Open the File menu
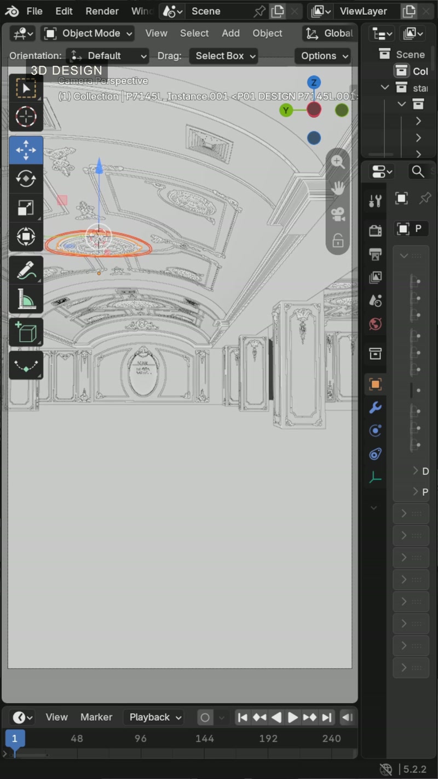Screen dimensions: 438x779 click(34, 11)
